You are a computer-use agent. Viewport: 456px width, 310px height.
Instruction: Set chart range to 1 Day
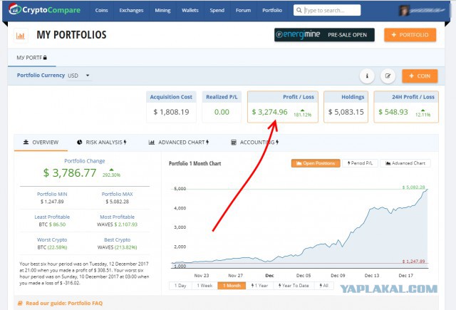click(x=180, y=286)
